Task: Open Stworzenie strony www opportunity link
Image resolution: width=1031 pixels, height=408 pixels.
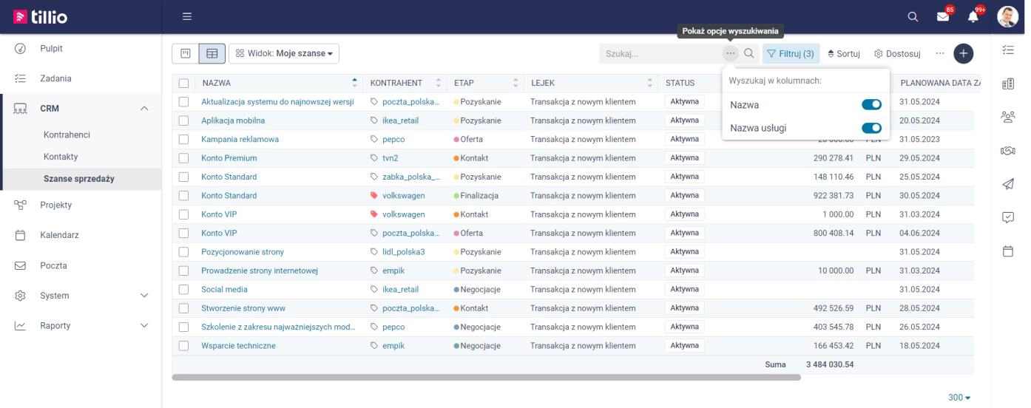Action: click(243, 308)
